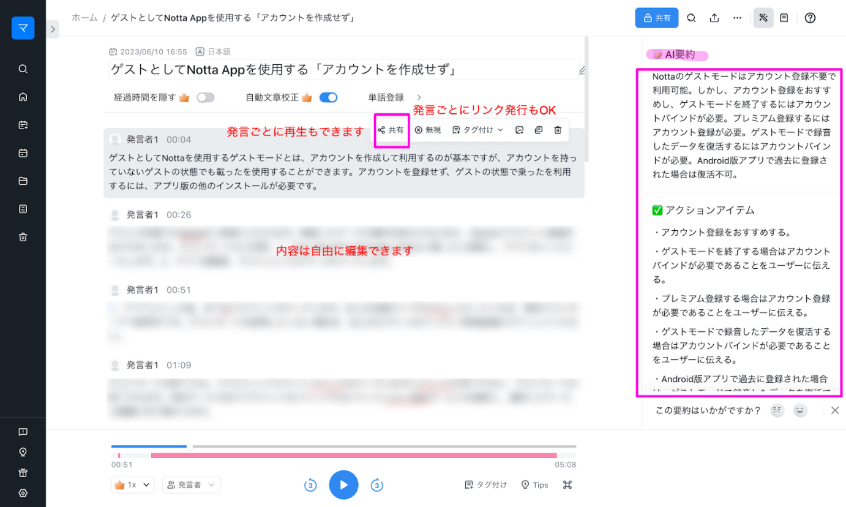Click 無視 in the utterance toolbar
This screenshot has width=846, height=507.
pos(427,130)
